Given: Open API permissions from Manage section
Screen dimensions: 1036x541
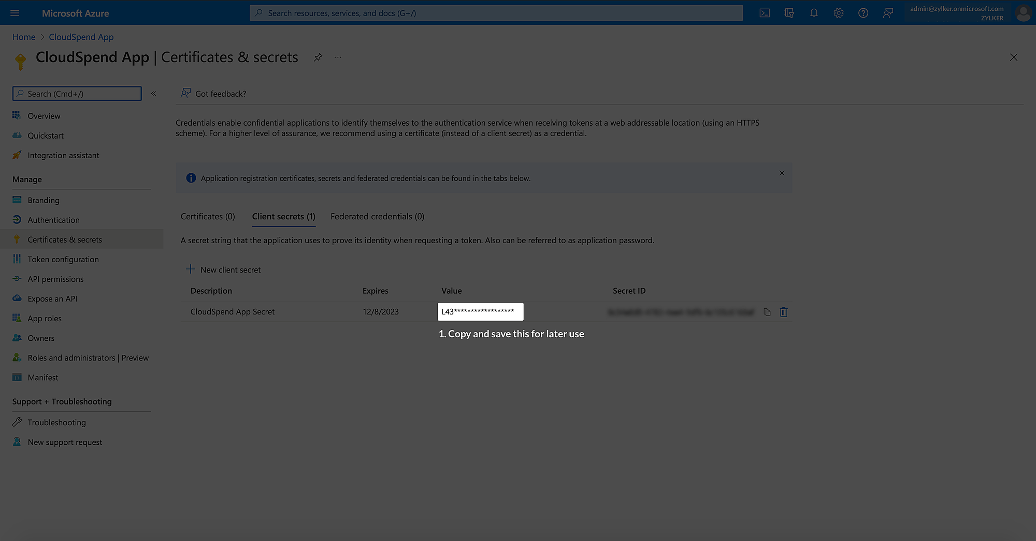Looking at the screenshot, I should [55, 279].
